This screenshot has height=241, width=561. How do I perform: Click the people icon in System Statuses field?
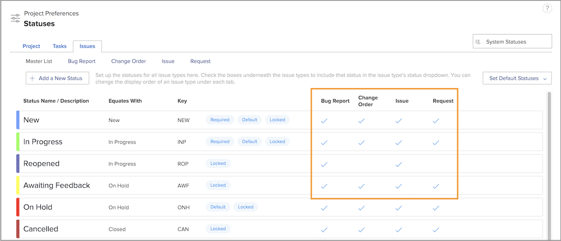(478, 42)
